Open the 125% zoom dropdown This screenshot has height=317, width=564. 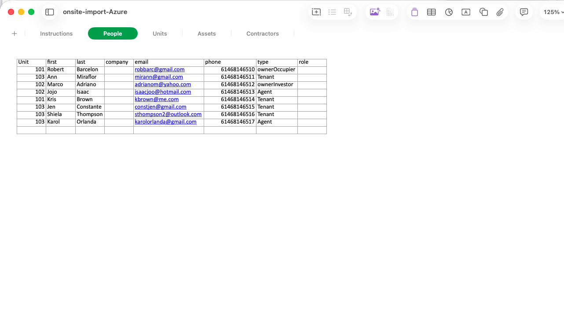pyautogui.click(x=553, y=12)
